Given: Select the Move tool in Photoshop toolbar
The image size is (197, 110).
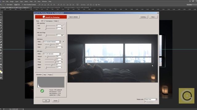Looking at the screenshot, I should tap(1, 14).
